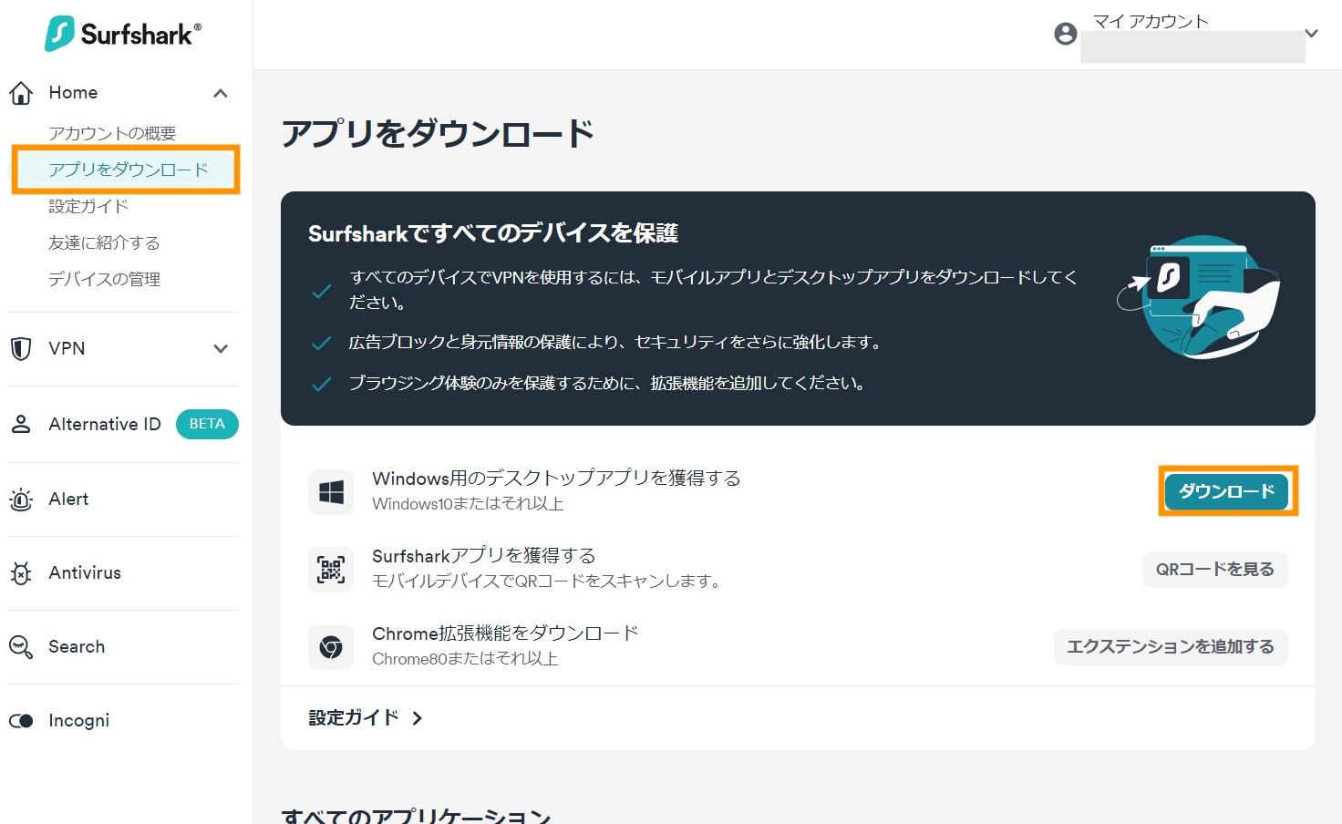The width and height of the screenshot is (1342, 824).
Task: Click the Incogni toggle-shaped icon
Action: pos(21,721)
